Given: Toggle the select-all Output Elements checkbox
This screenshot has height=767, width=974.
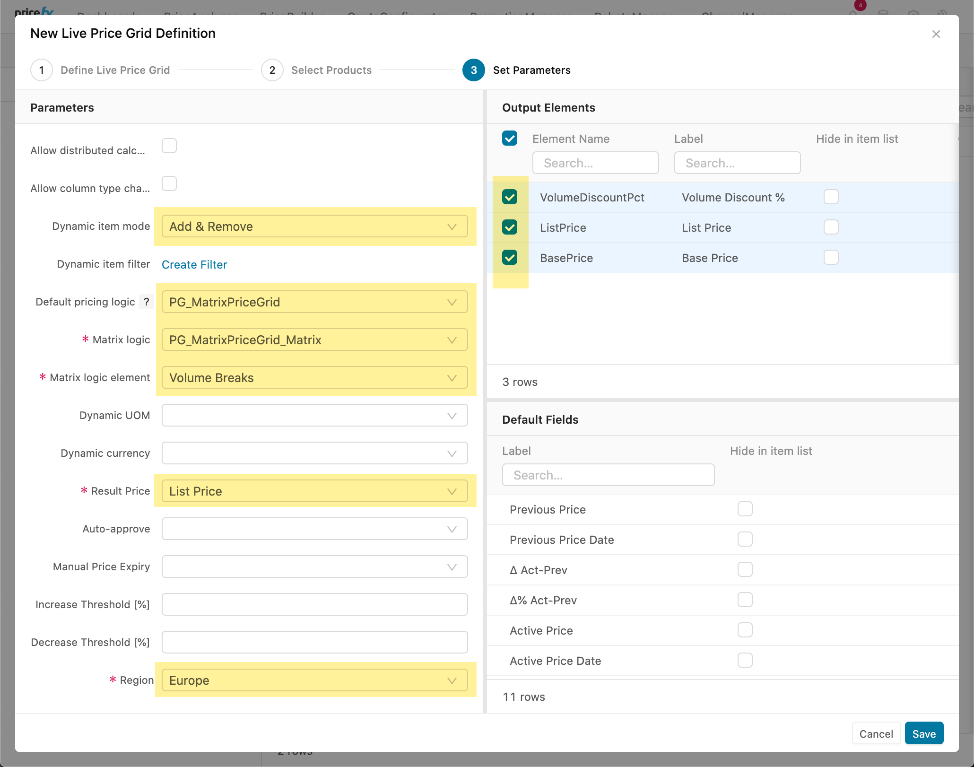Looking at the screenshot, I should tap(510, 139).
